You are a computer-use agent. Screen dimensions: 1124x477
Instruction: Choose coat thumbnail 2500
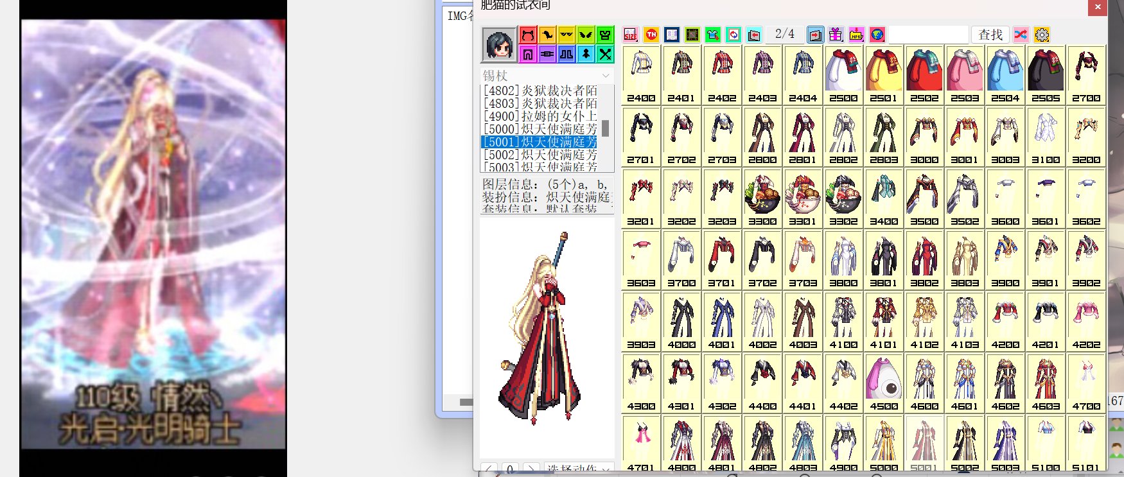(843, 75)
